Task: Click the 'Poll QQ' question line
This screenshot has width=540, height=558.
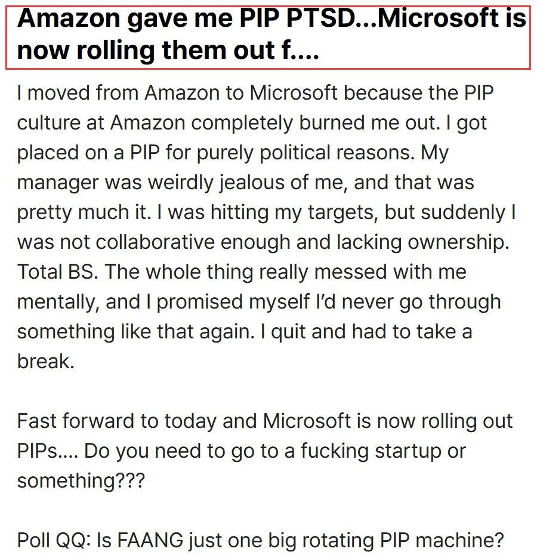Action: coord(260,540)
